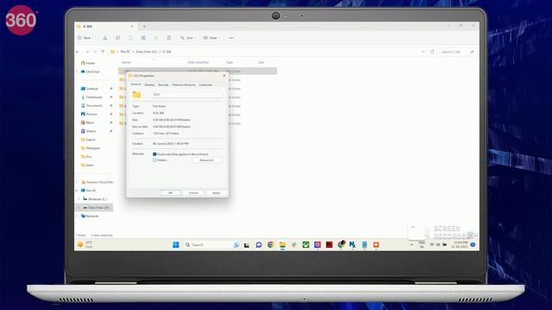Open the Windows Start menu
The image size is (552, 310).
(176, 245)
